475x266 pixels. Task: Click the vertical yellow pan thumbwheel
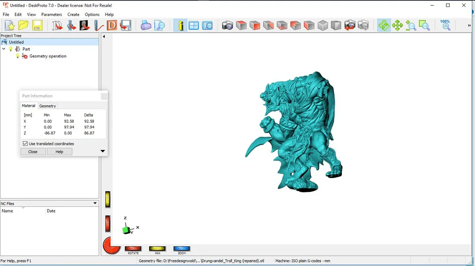(108, 199)
